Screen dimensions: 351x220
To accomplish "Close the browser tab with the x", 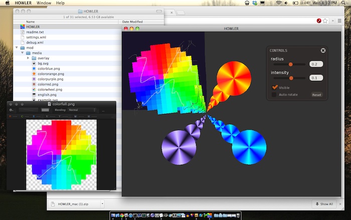I will point(171,13).
